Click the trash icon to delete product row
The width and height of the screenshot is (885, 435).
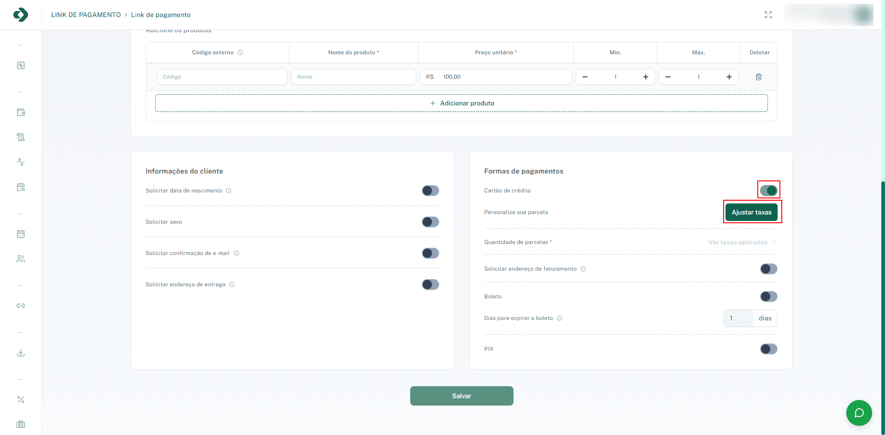[758, 77]
